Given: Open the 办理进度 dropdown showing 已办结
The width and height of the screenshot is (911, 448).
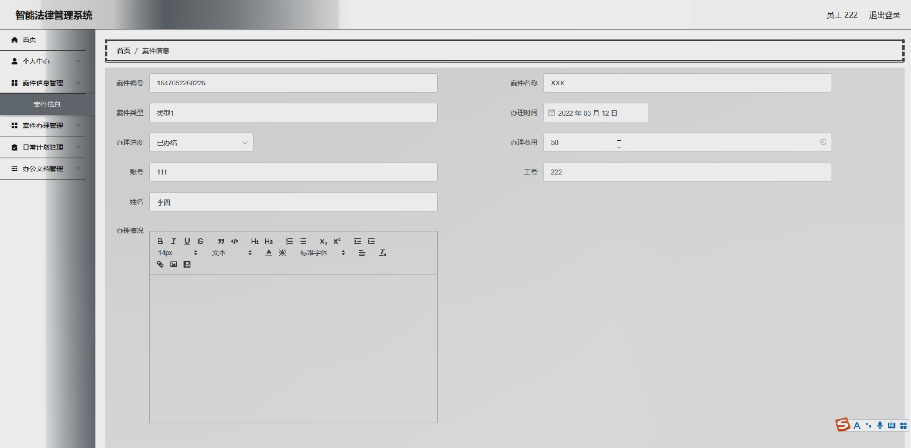Looking at the screenshot, I should [x=201, y=142].
